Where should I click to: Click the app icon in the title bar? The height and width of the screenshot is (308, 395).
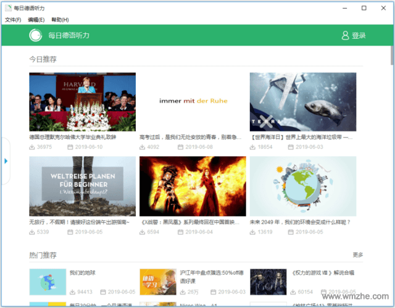(x=8, y=8)
